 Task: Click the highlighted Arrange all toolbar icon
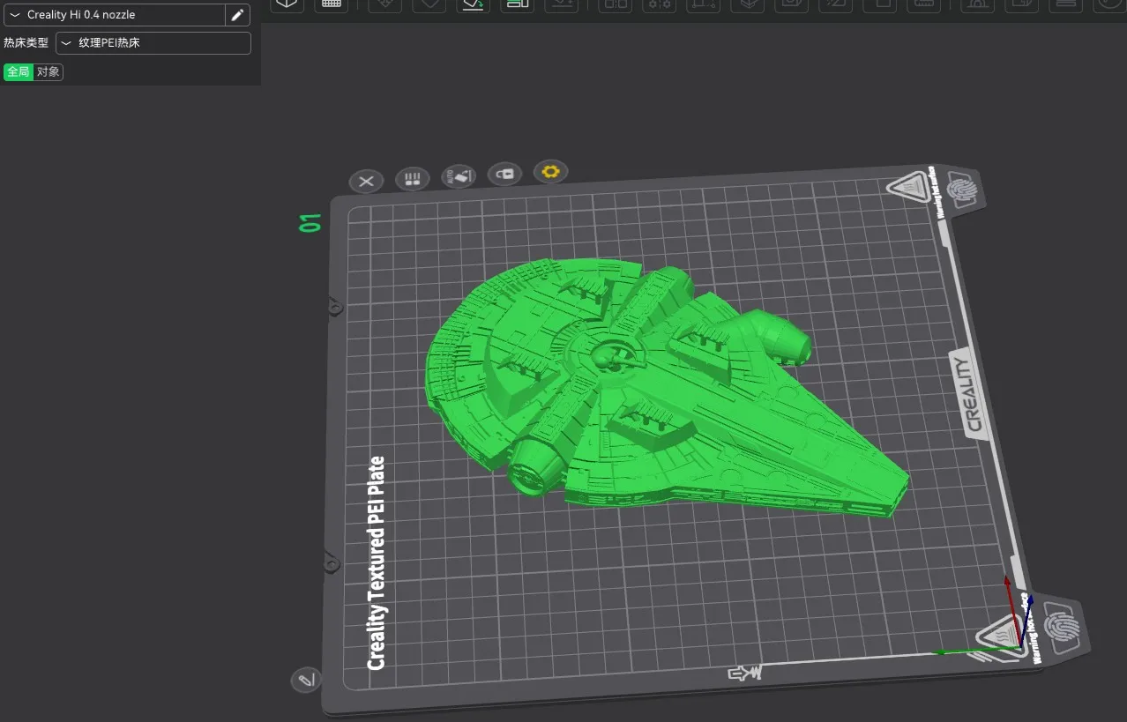[x=518, y=4]
